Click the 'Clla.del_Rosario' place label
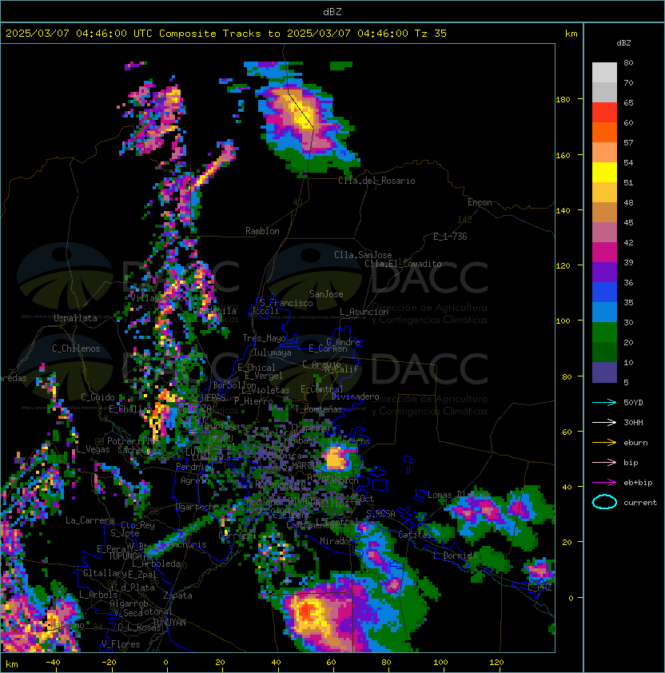The height and width of the screenshot is (673, 665). 376,181
